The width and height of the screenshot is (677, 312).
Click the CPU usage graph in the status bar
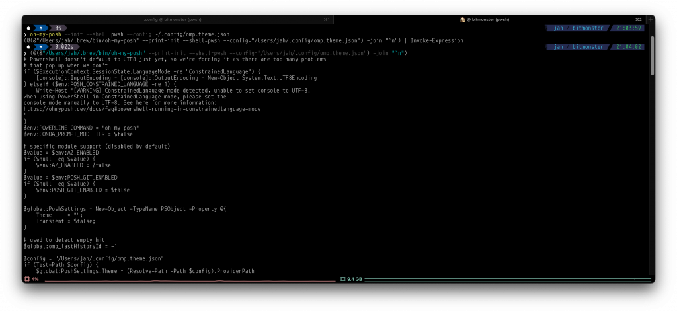(190, 280)
